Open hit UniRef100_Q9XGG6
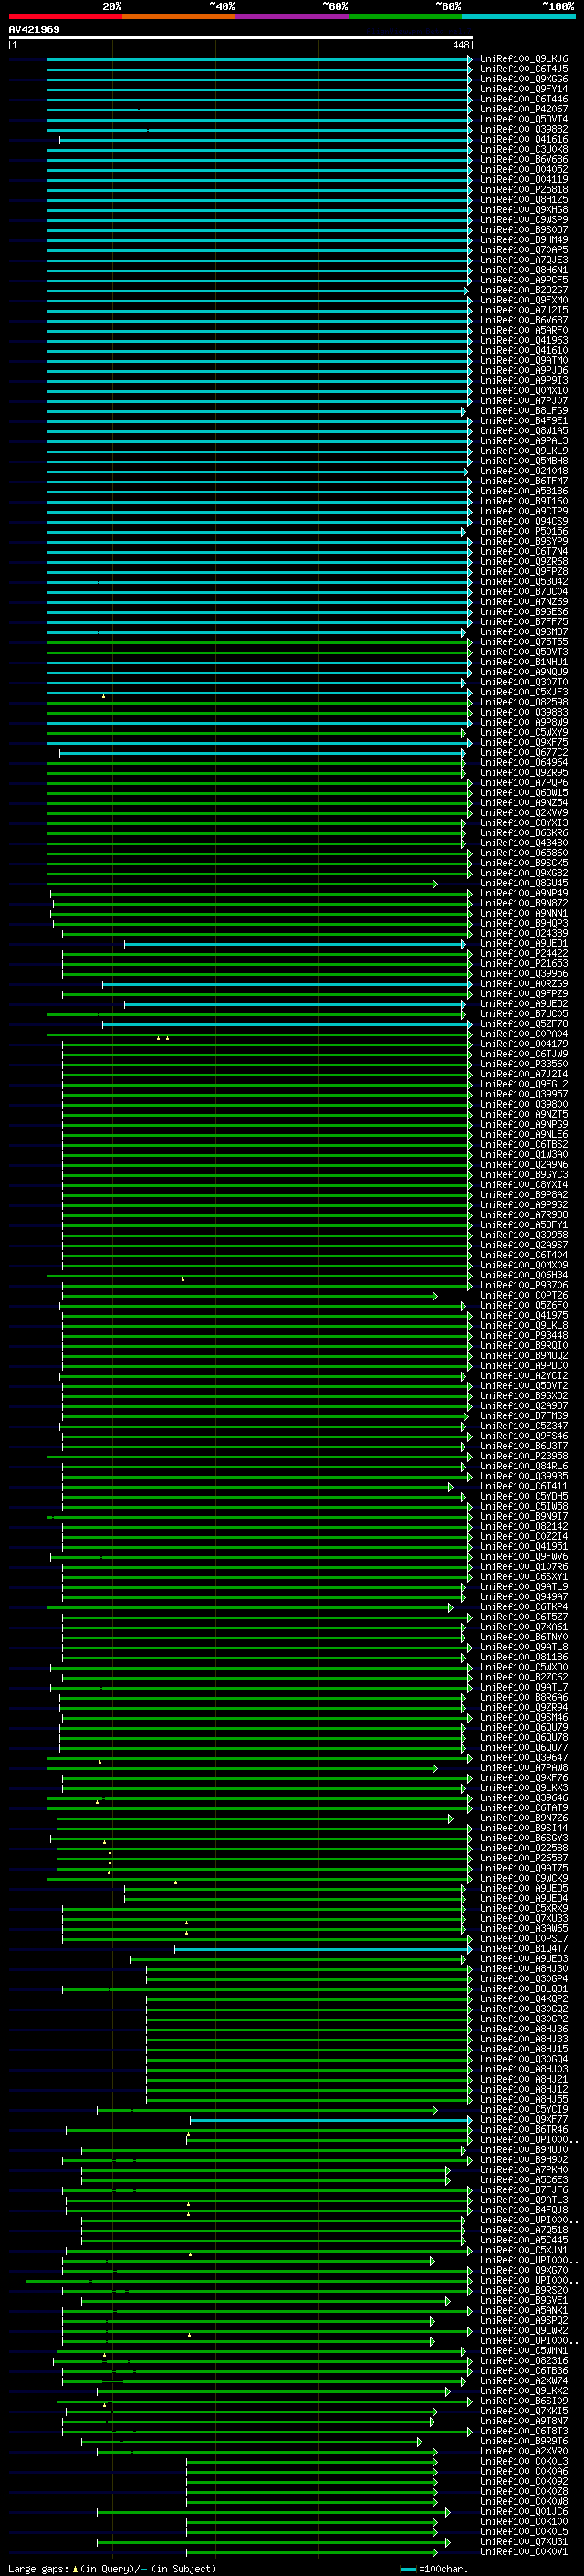The width and height of the screenshot is (584, 2576). 524,79
